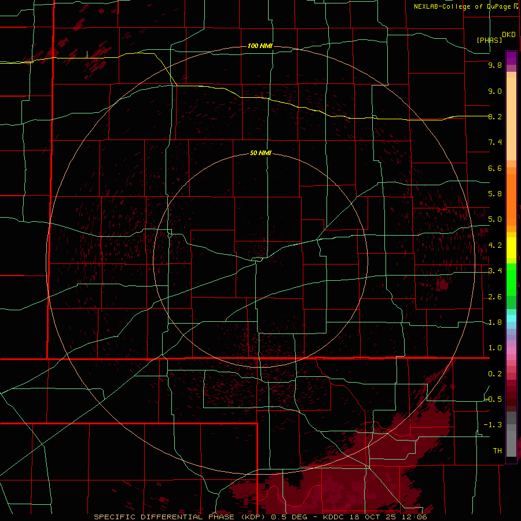Select the 1.8 scale value
Image resolution: width=521 pixels, height=521 pixels.
pyautogui.click(x=495, y=322)
